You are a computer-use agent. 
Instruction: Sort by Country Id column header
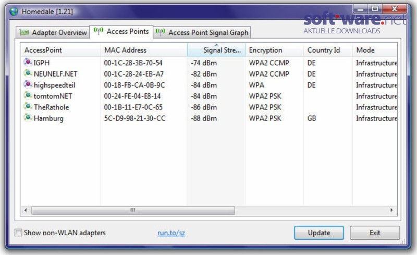click(x=328, y=50)
